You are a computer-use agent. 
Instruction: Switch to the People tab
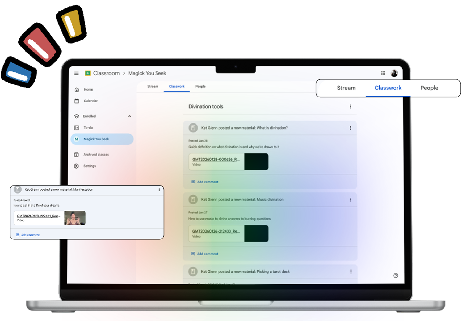click(x=200, y=87)
